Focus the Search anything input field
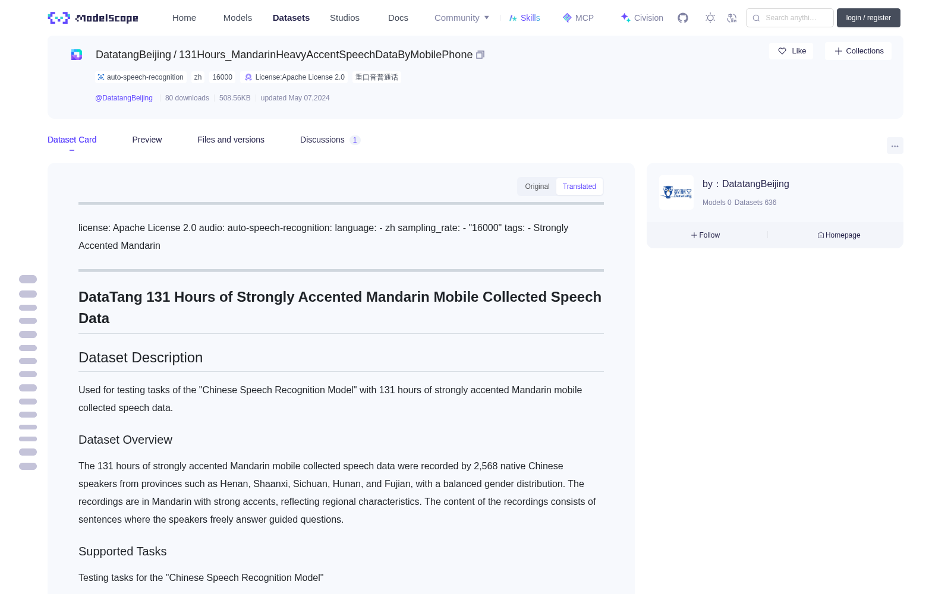 790,18
